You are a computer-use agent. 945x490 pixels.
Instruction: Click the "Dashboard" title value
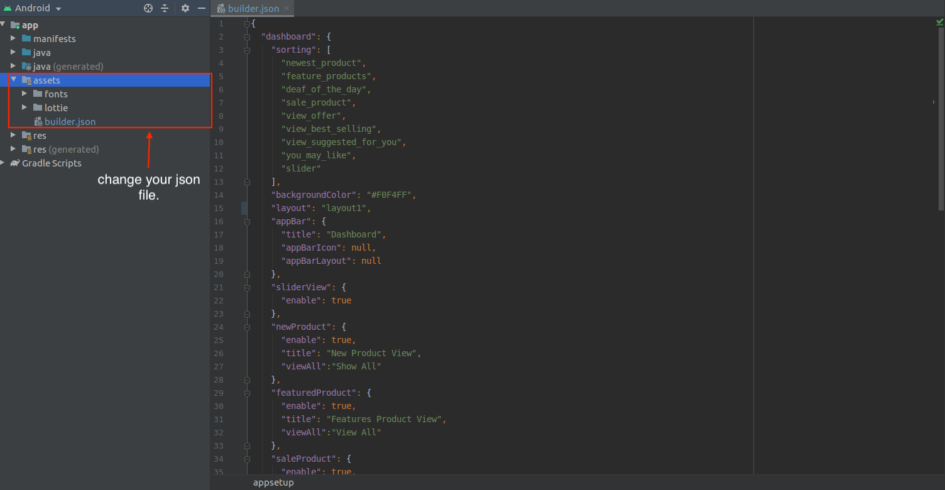tap(354, 234)
